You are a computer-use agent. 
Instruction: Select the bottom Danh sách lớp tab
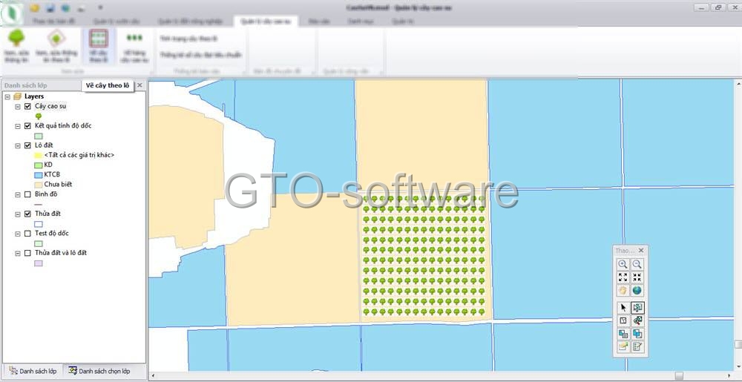pyautogui.click(x=33, y=371)
